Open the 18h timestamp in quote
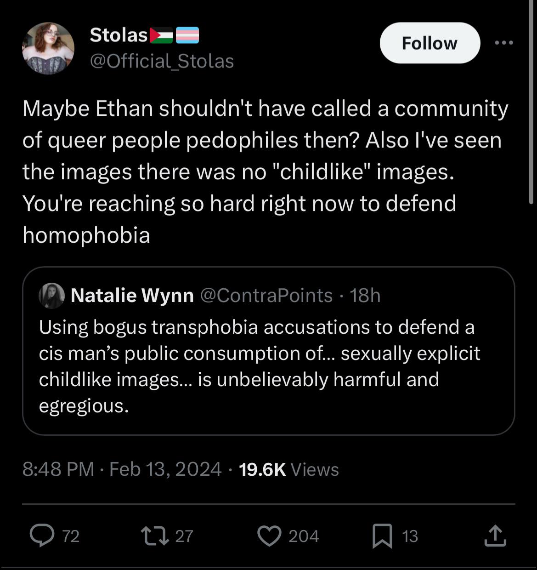 tap(365, 296)
